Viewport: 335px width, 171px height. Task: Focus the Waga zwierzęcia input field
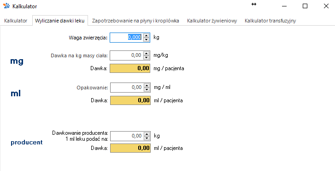[x=126, y=38]
